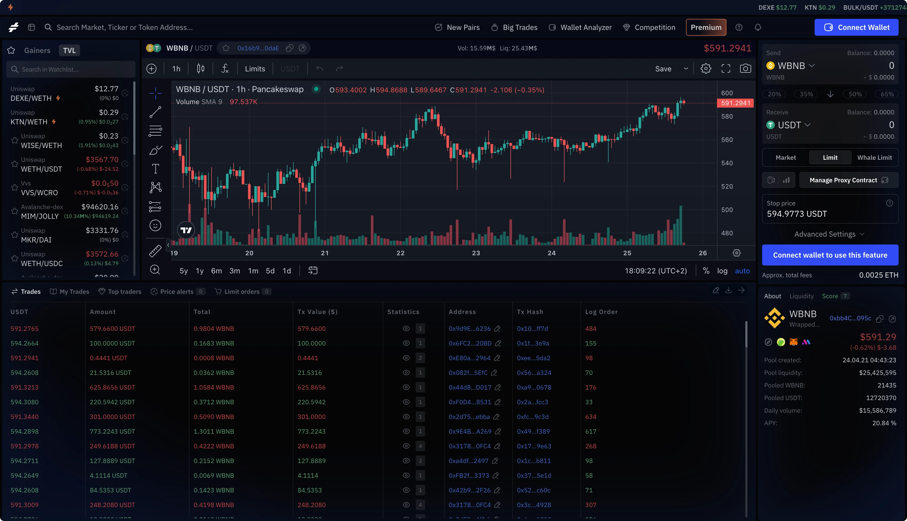
Task: Open the Top traders tab
Action: click(120, 292)
